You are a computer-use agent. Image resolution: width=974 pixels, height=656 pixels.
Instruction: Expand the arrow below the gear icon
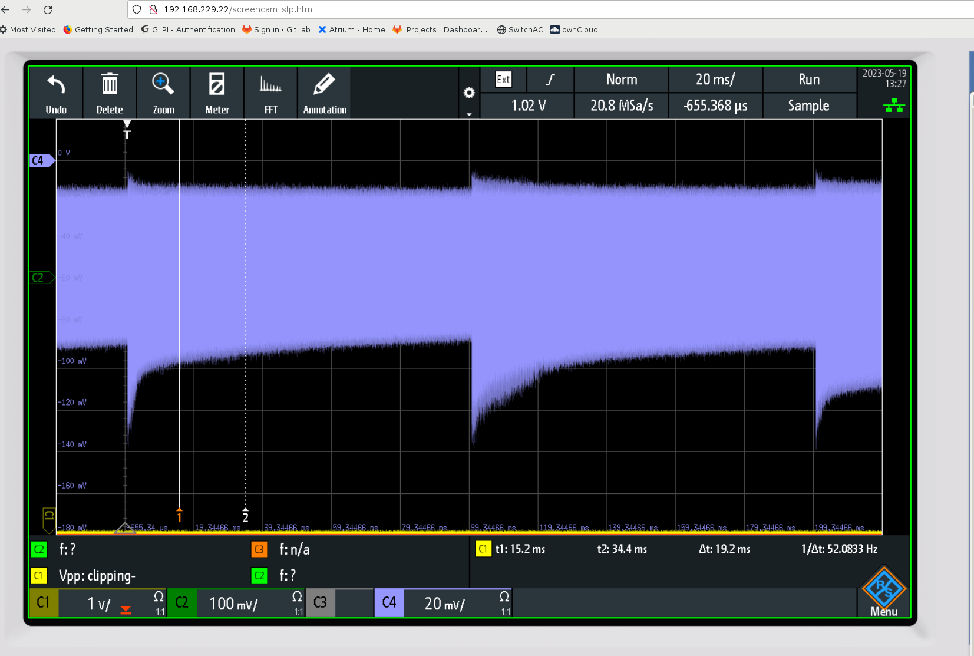point(469,114)
